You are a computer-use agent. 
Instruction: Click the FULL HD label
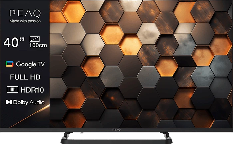coord(25,77)
